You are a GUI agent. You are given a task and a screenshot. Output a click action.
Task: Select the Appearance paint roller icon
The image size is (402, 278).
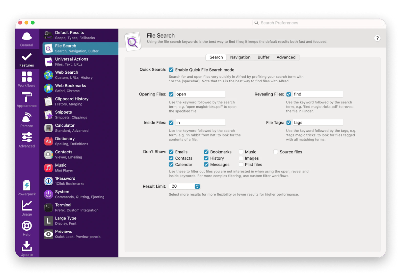pyautogui.click(x=27, y=97)
